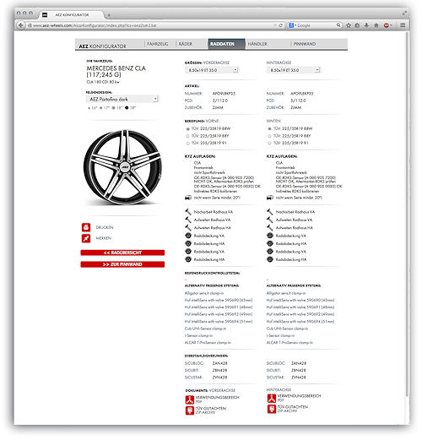Viewport: 422px width, 440px height.
Task: Click the << Radübersicht red button
Action: coord(122,253)
